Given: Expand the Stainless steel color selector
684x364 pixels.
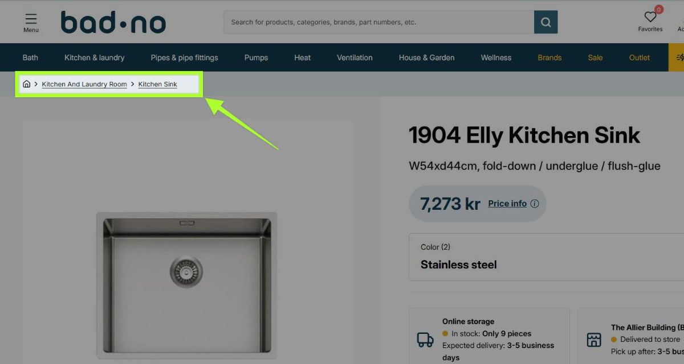Looking at the screenshot, I should [546, 257].
